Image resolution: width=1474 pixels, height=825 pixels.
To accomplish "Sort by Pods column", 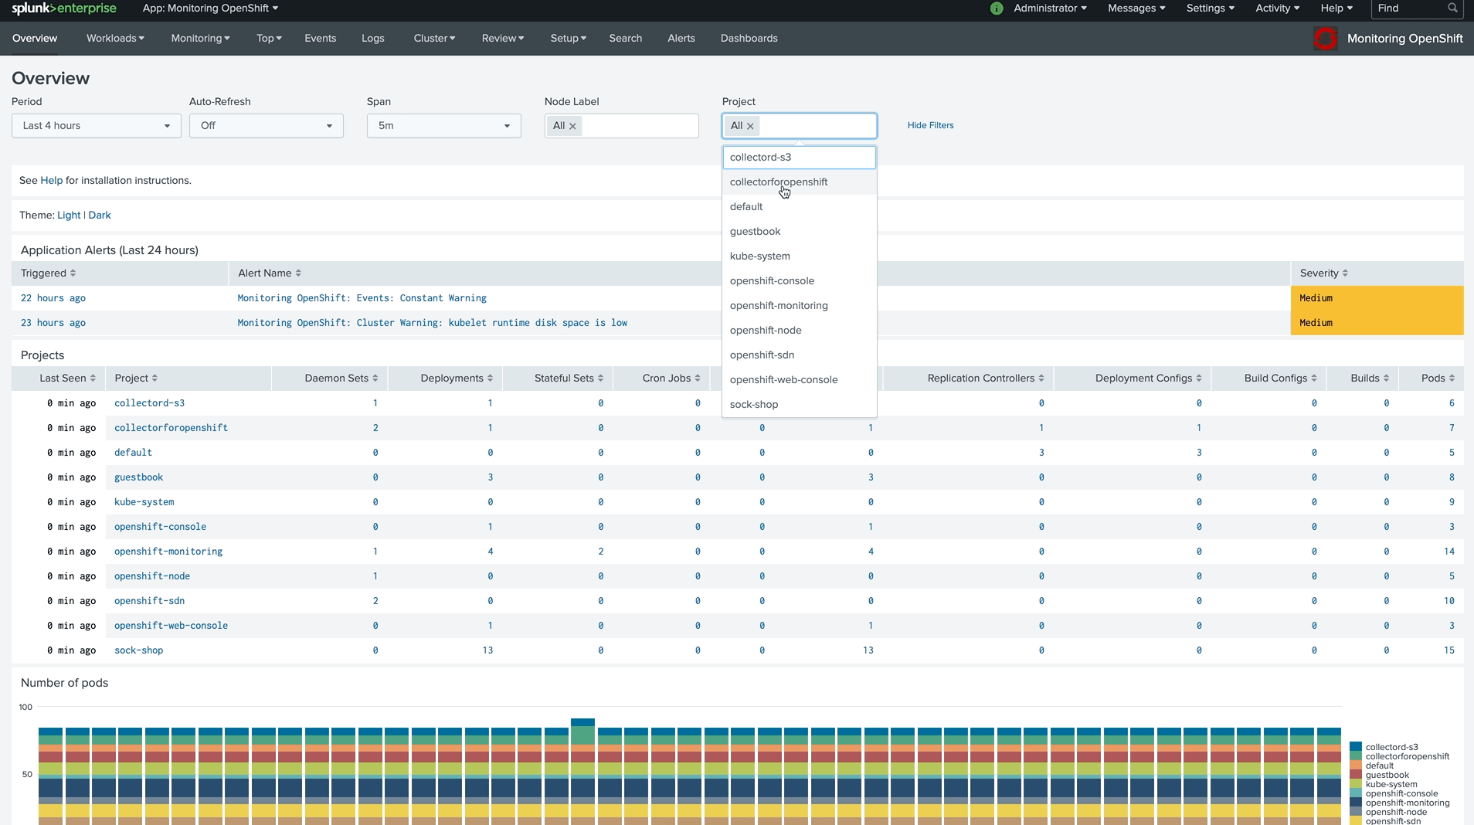I will 1438,379.
